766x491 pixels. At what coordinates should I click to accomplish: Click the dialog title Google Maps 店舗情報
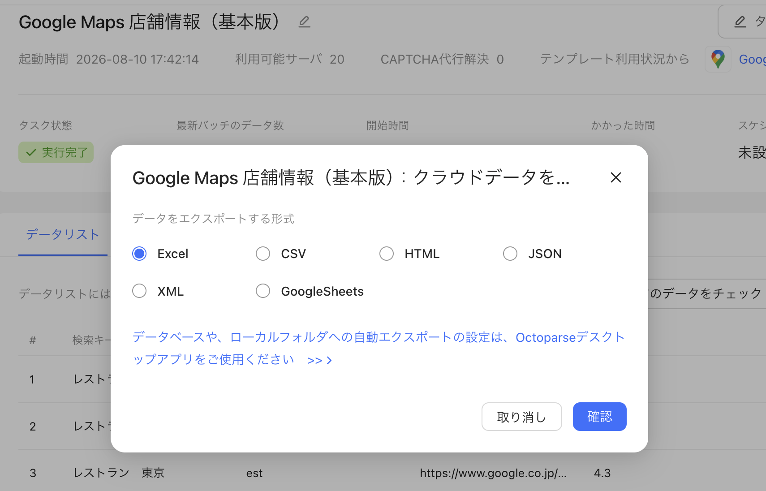pos(351,178)
